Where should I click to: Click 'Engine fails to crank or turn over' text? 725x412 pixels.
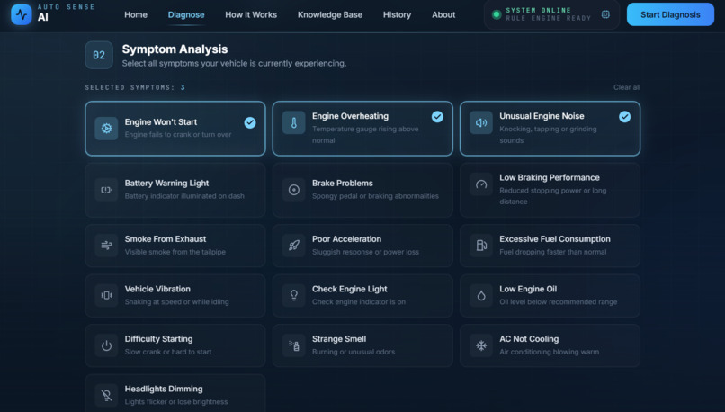[x=178, y=135]
